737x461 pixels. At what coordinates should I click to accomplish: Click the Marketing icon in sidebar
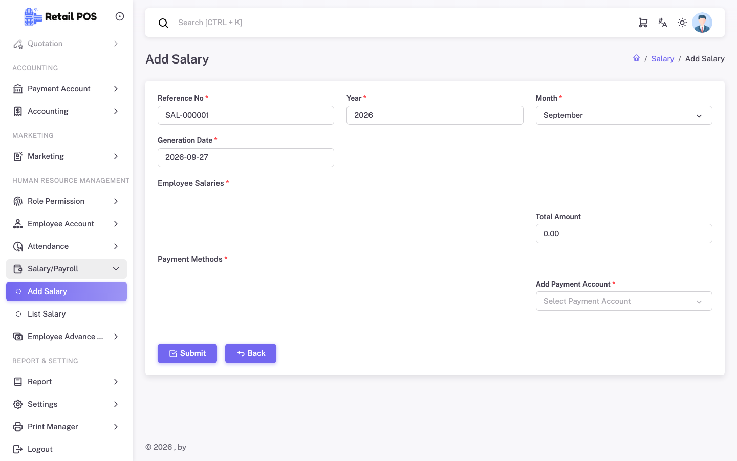[18, 156]
